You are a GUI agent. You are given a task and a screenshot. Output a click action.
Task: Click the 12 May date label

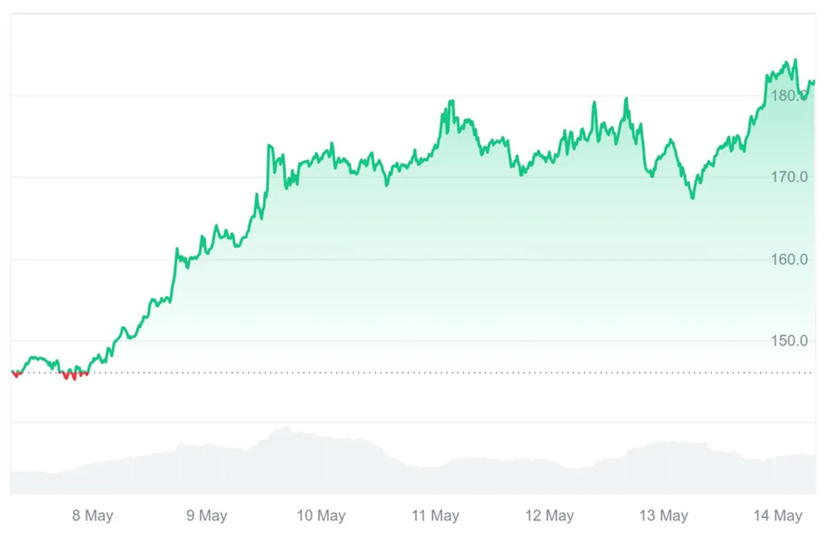[550, 516]
